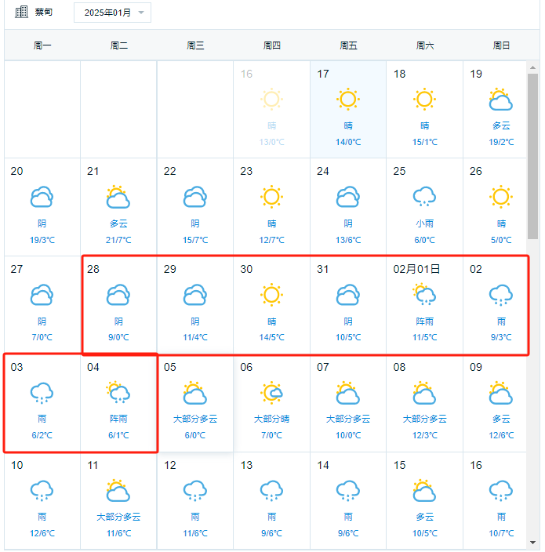Click the 14/5℃ temperature on day 30

pyautogui.click(x=271, y=337)
